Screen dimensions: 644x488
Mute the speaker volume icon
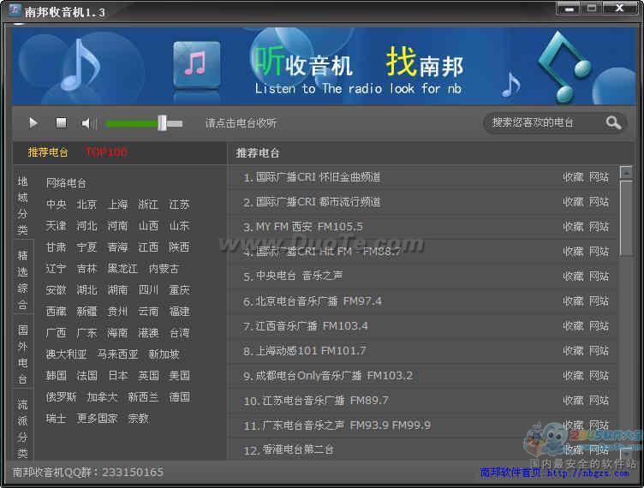pos(89,123)
